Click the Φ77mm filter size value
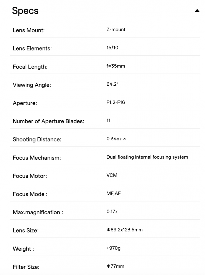This screenshot has width=205, height=275. pyautogui.click(x=115, y=266)
